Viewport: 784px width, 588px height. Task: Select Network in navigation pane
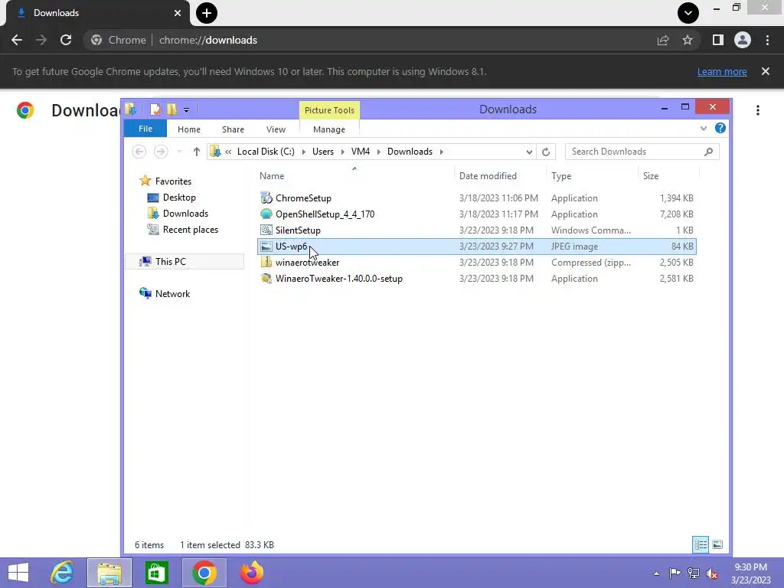[172, 293]
